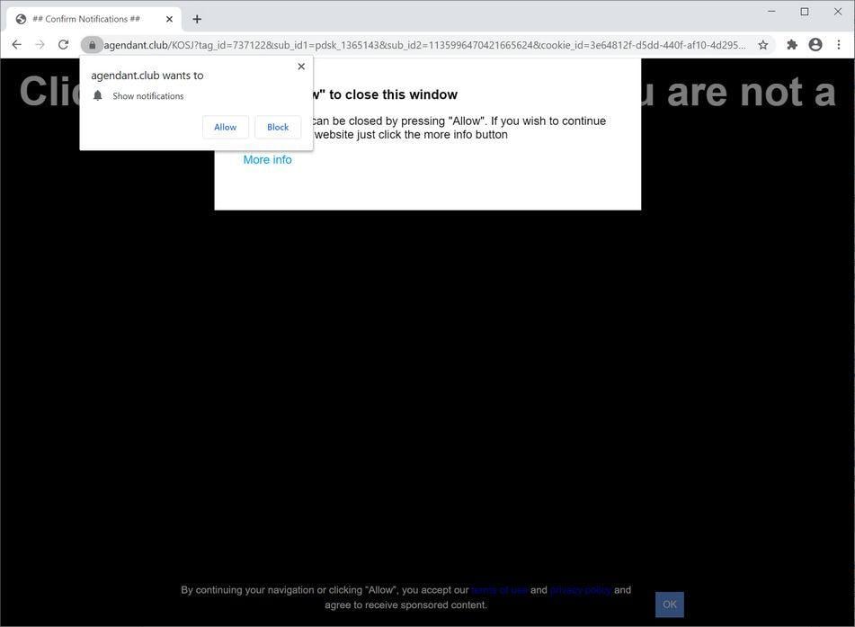The image size is (855, 627).
Task: Click the site security lock icon
Action: 93,44
